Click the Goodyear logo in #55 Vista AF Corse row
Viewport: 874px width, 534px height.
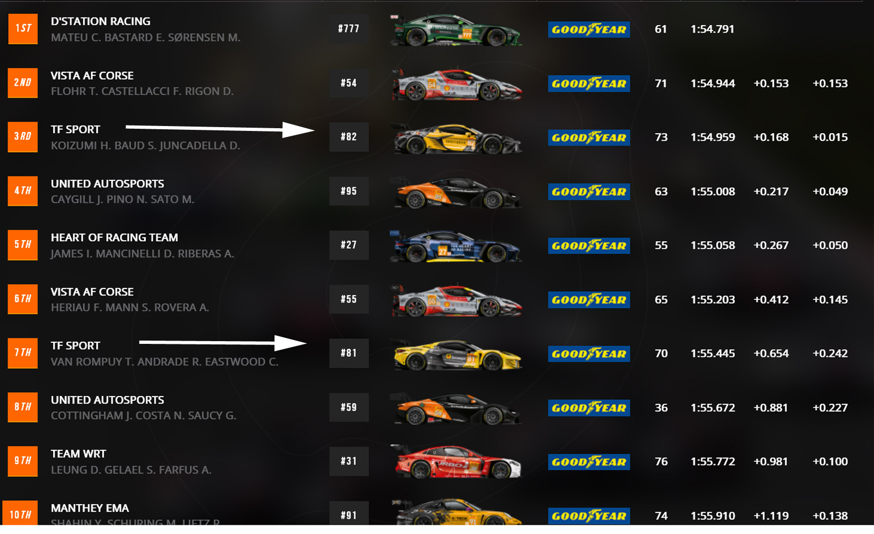[589, 300]
